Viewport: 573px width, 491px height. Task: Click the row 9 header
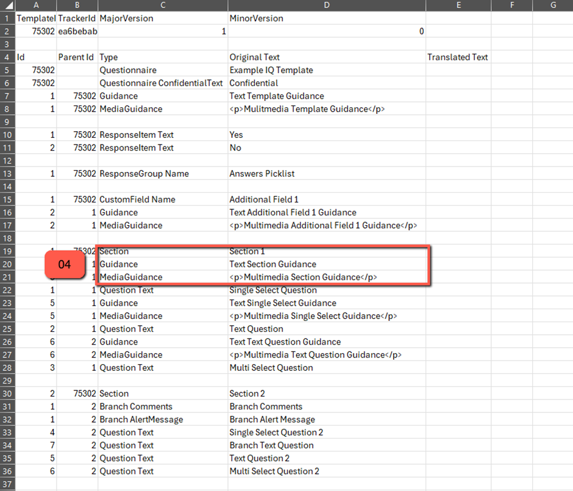(7, 121)
